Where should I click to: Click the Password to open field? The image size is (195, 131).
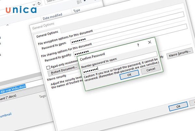coord(127,28)
